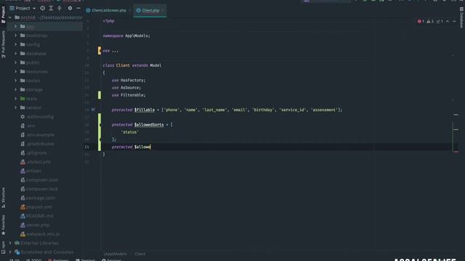Expand the routes folder

16,80
